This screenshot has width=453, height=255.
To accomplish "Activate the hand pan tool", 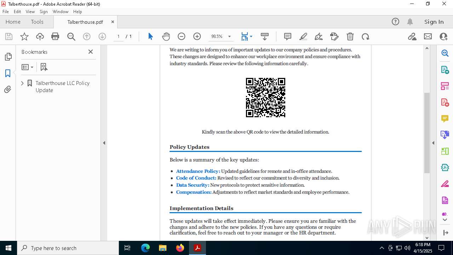I will click(166, 36).
